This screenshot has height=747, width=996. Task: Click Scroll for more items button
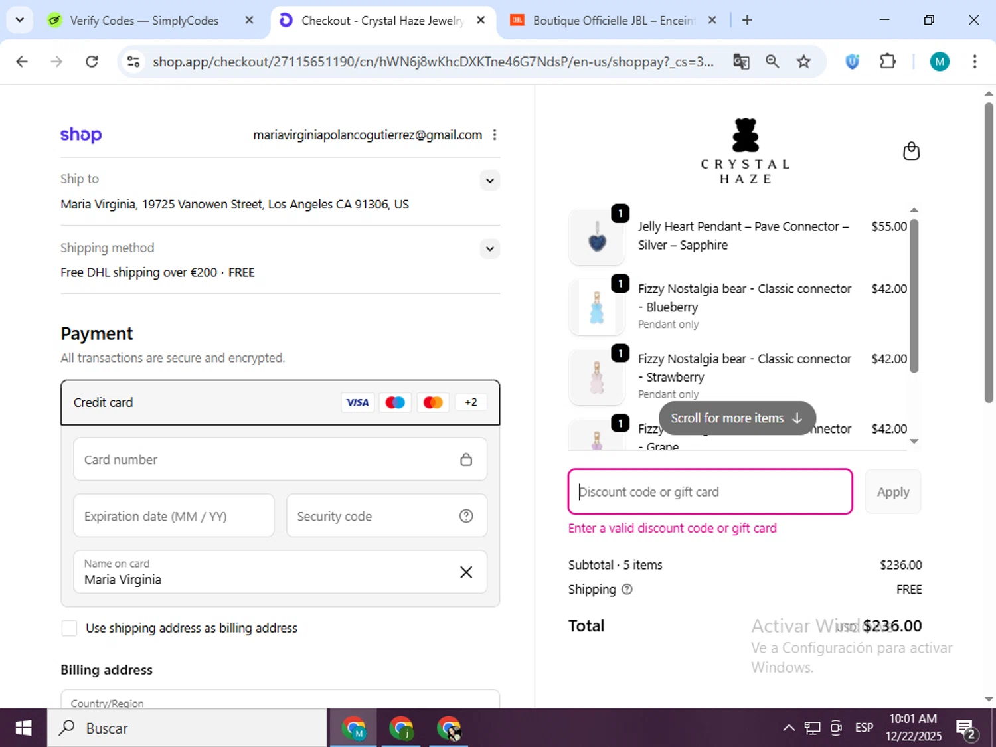pyautogui.click(x=737, y=418)
